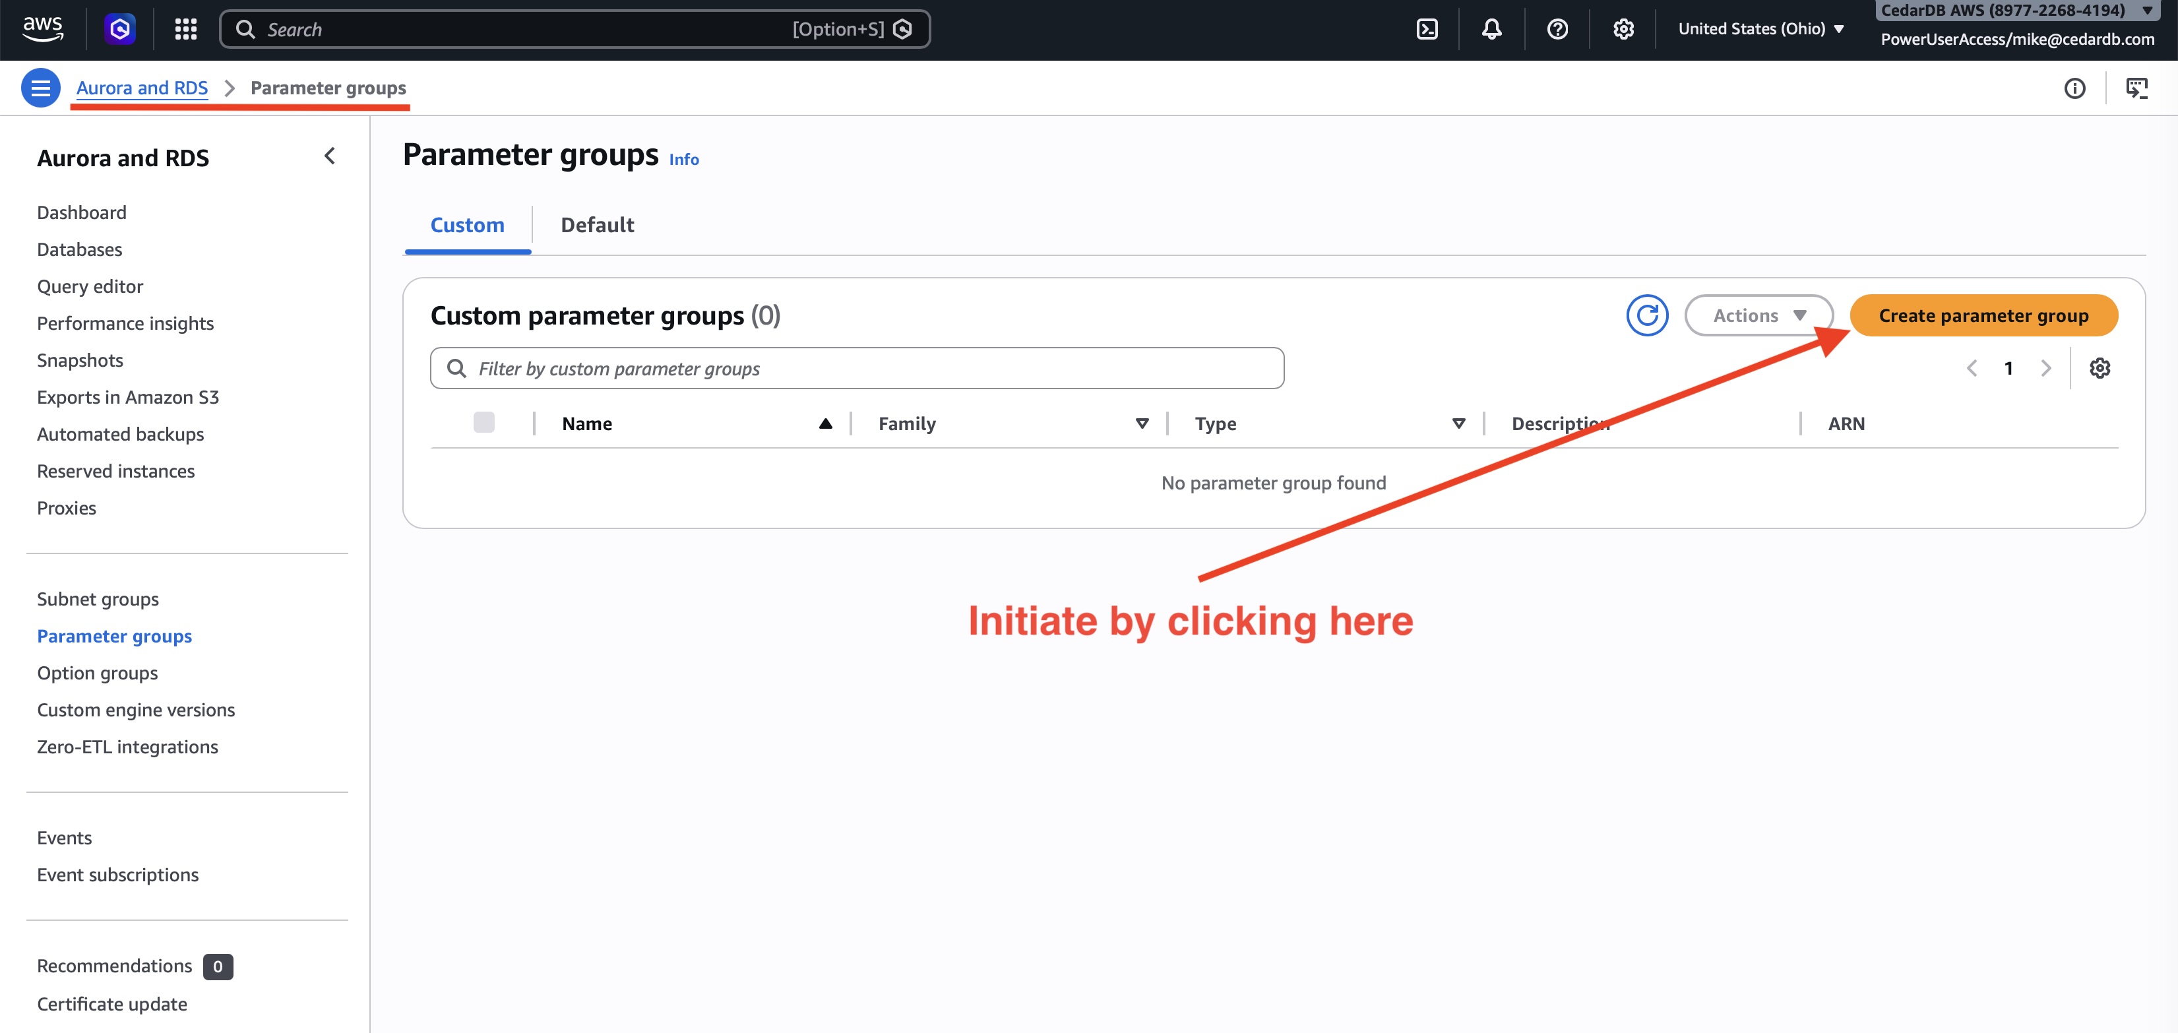
Task: Refresh the custom parameter groups list
Action: 1647,315
